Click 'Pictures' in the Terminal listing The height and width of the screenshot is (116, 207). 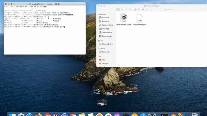pyautogui.click(x=57, y=19)
